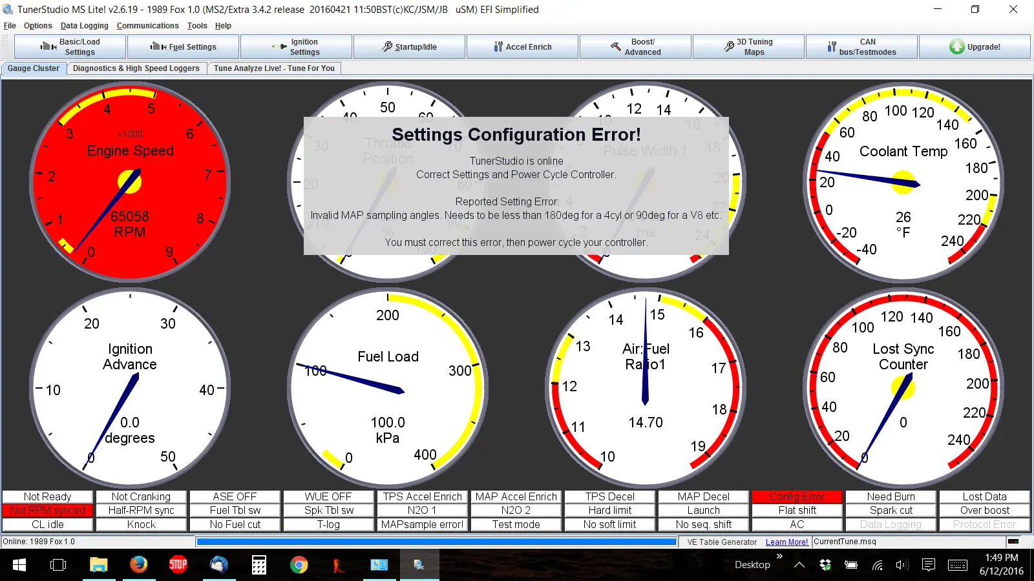
Task: Open Basic/Load Settings toolbar button
Action: (x=70, y=47)
